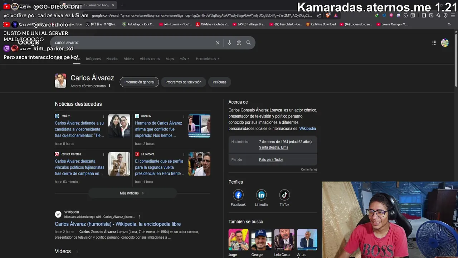This screenshot has width=458, height=258.
Task: Open the Jorge related search thumbnail
Action: click(238, 240)
